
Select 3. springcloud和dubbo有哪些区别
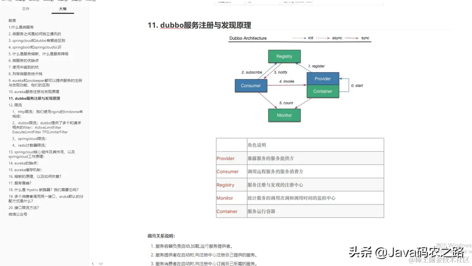37,40
